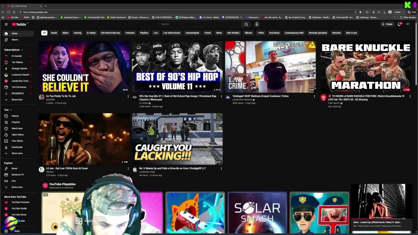This screenshot has height=235, width=418.
Task: Open more options for Lil Jon video
Action: [x=128, y=168]
